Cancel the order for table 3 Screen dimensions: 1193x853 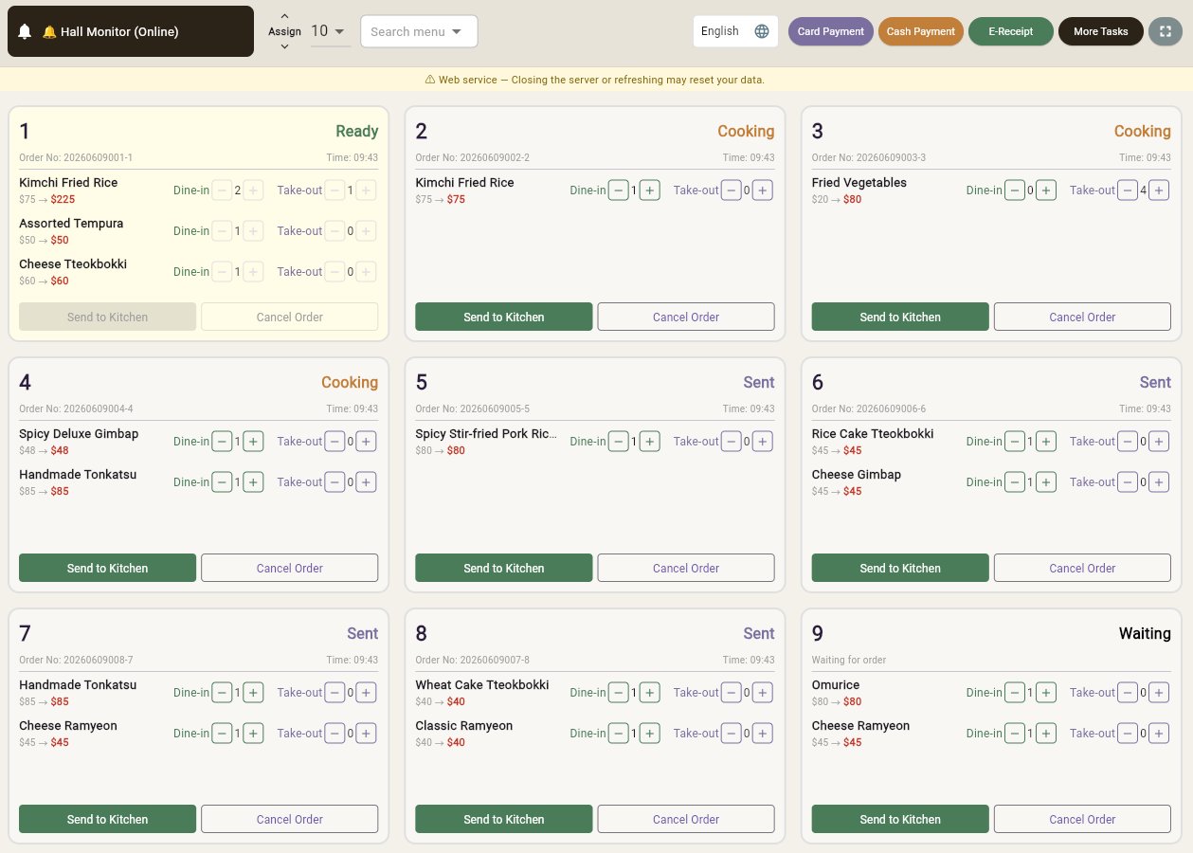click(1082, 317)
